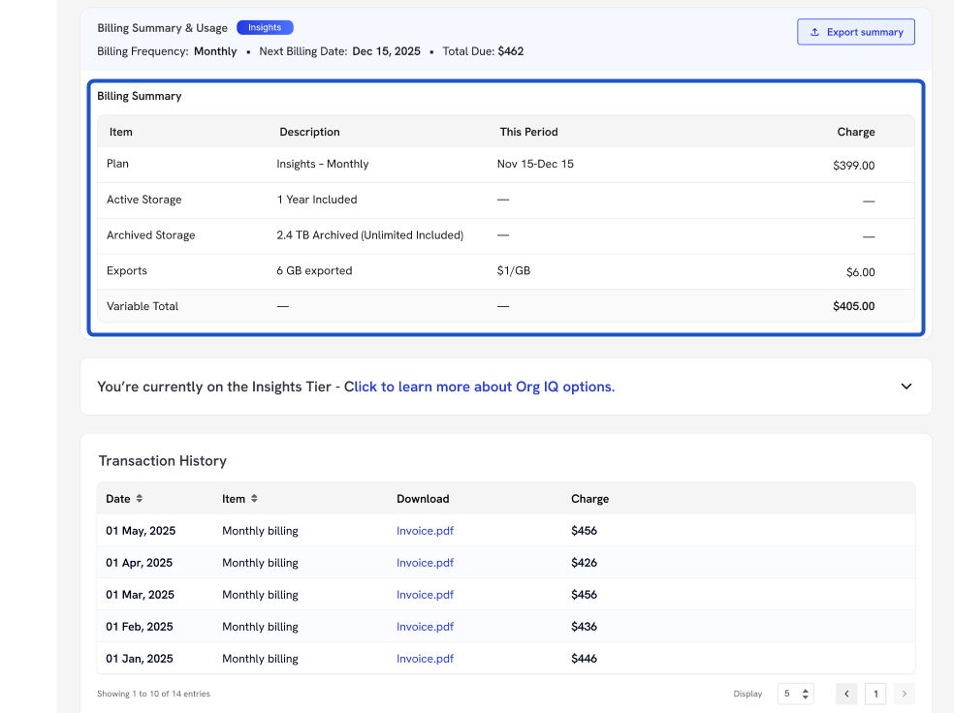
Task: Download invoice for 01 Apr, 2025
Action: (x=425, y=563)
